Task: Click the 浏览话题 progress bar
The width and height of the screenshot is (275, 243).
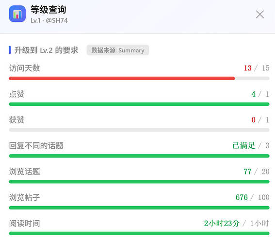Action: coord(139,182)
